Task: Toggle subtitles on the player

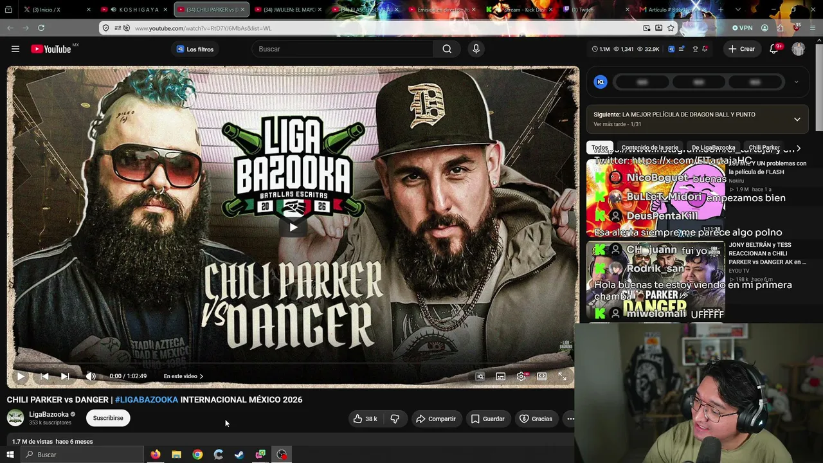Action: 501,376
